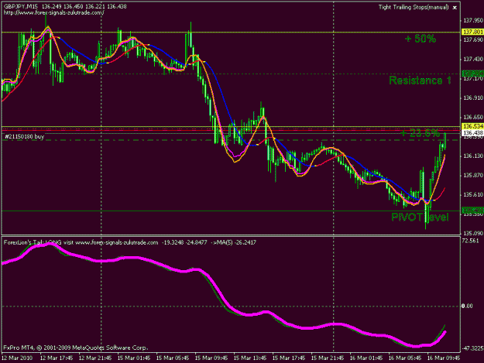Click the 136.910 price scale value
Image resolution: width=484 pixels, height=363 pixels.
click(473, 98)
